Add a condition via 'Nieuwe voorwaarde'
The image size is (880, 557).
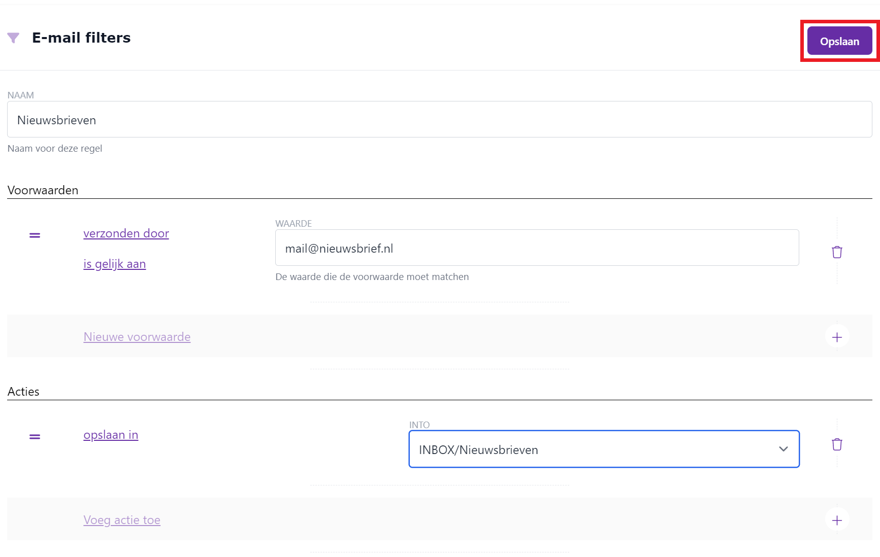(137, 336)
